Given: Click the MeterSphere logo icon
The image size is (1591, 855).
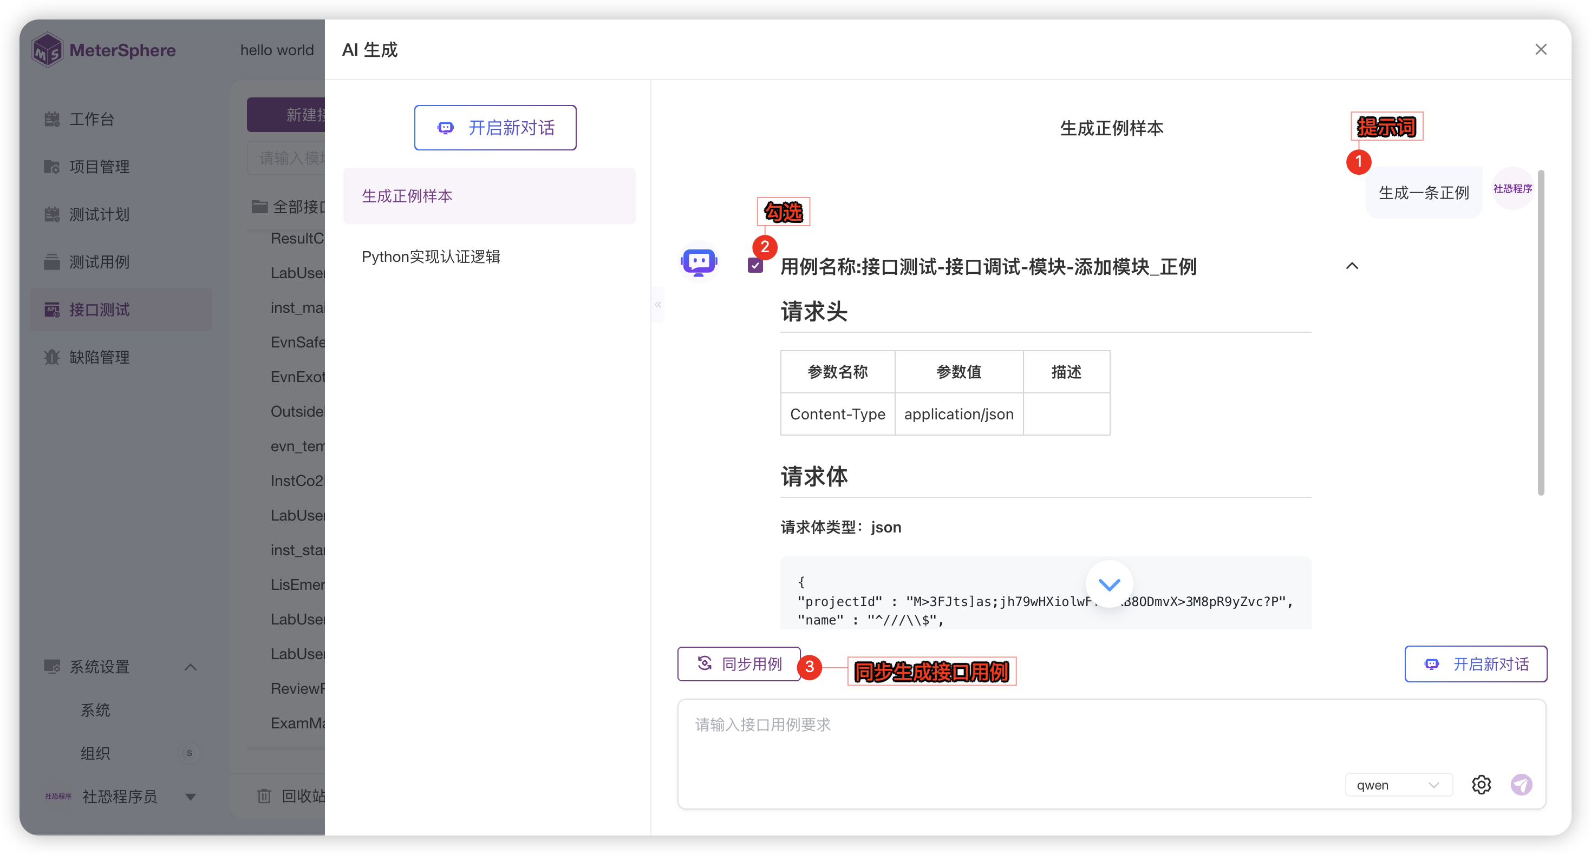Looking at the screenshot, I should click(x=47, y=50).
